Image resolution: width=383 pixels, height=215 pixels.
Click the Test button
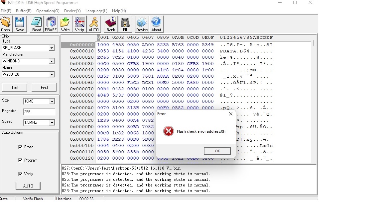(x=15, y=88)
